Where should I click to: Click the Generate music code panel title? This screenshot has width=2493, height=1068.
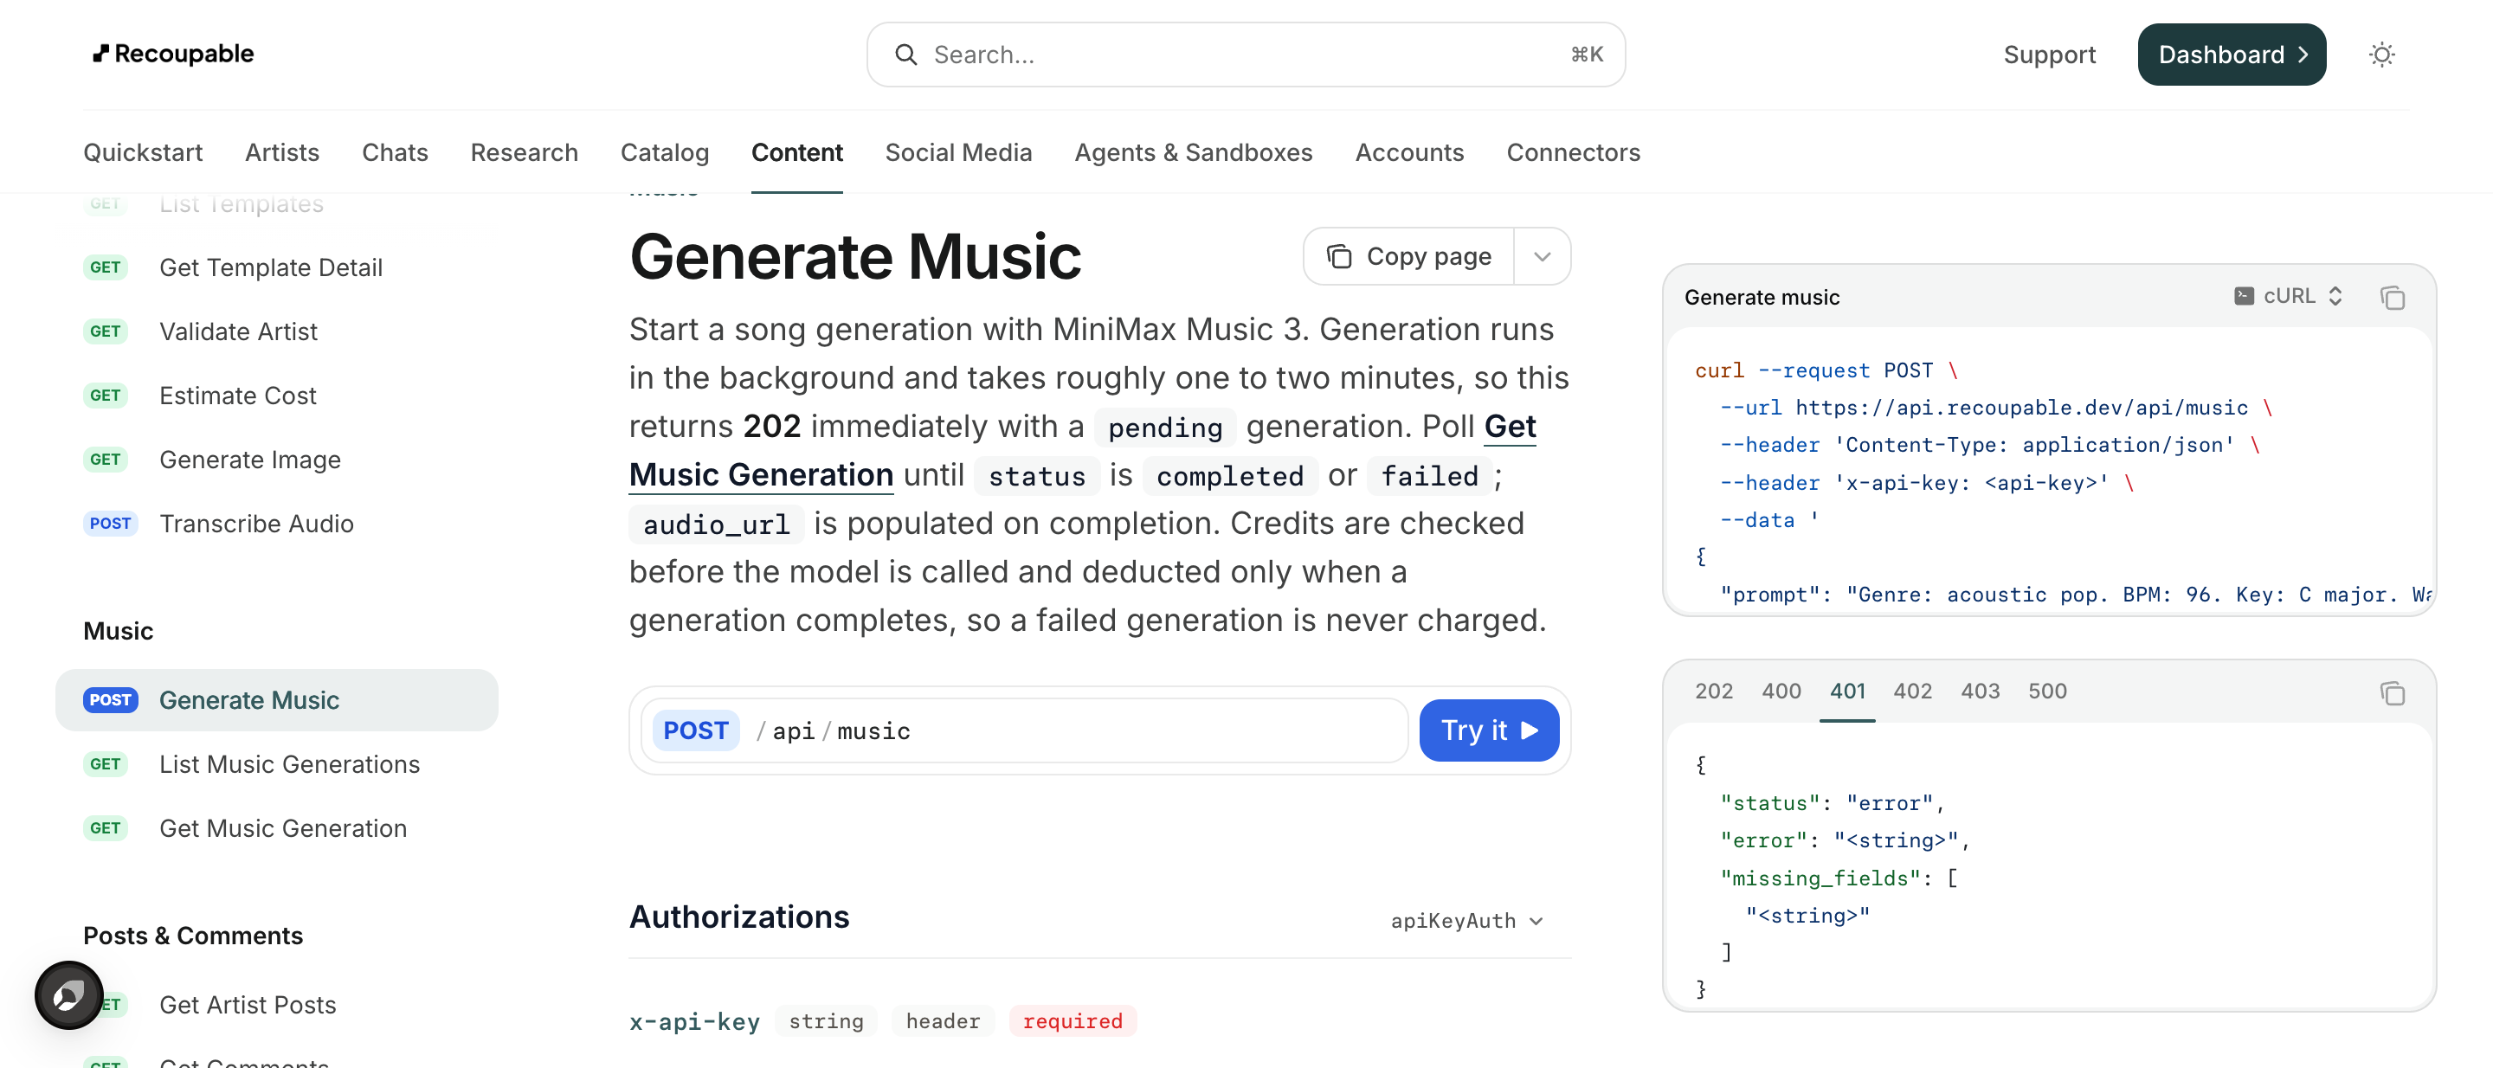[1762, 297]
